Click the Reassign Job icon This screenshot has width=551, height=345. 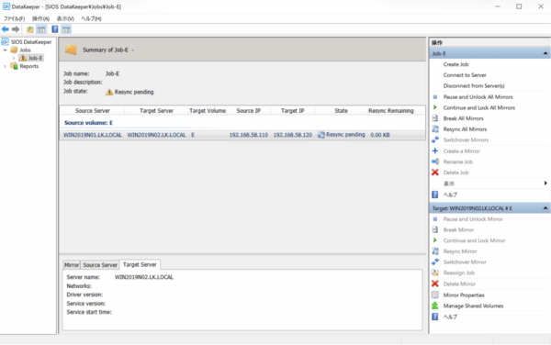(435, 273)
